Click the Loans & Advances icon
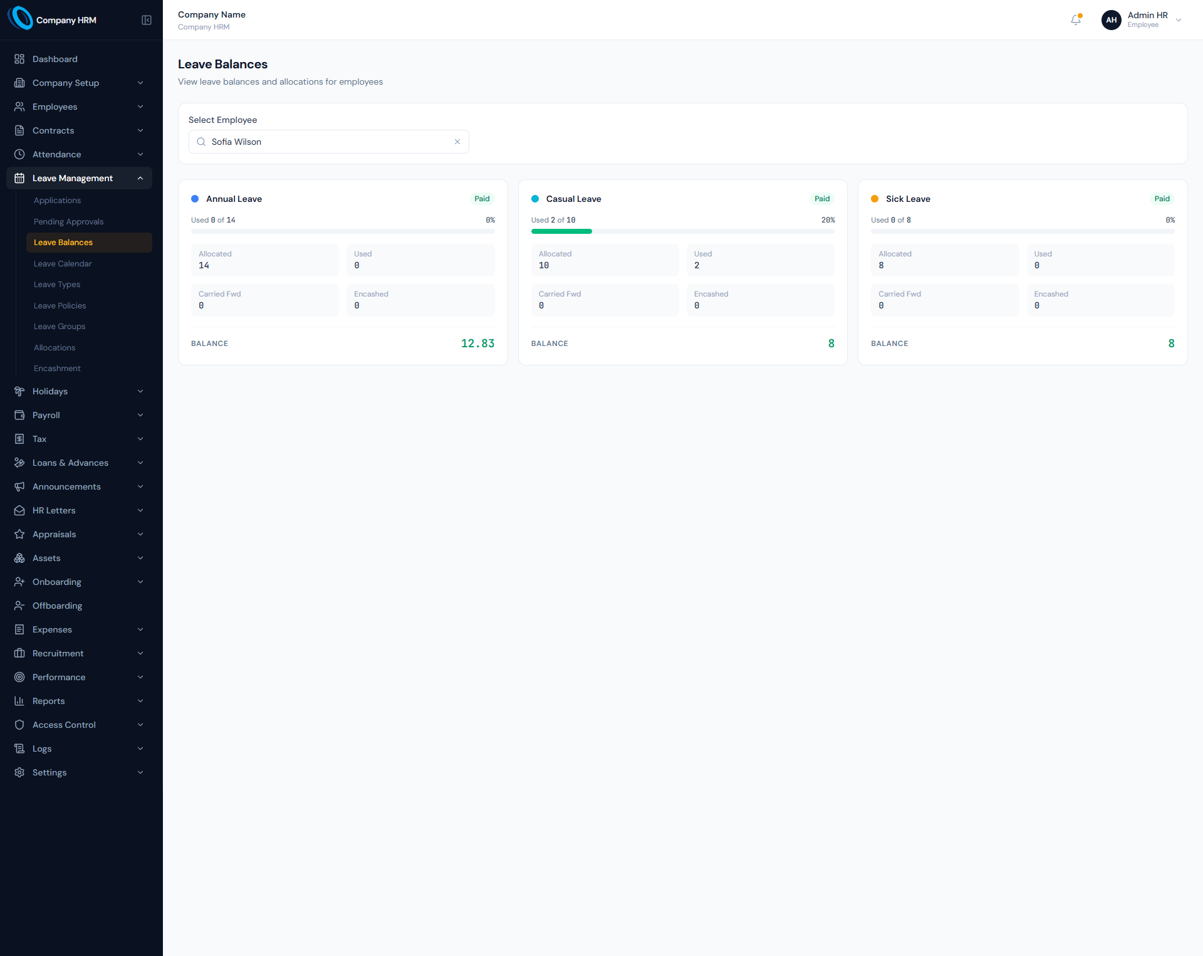The image size is (1203, 956). [19, 463]
